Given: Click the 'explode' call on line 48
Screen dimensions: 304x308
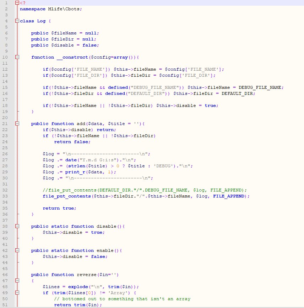Looking at the screenshot, I should 78,287.
